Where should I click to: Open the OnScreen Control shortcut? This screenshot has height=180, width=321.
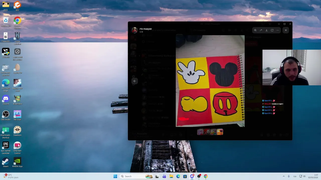pos(17,148)
